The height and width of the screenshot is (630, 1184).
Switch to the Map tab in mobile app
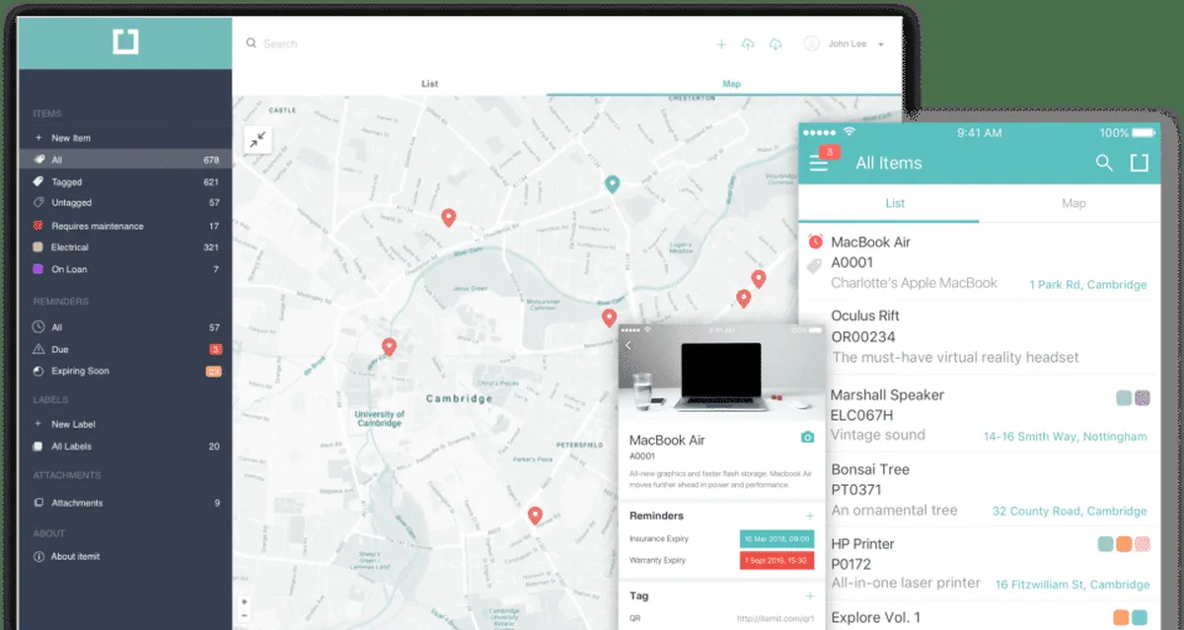[1073, 203]
